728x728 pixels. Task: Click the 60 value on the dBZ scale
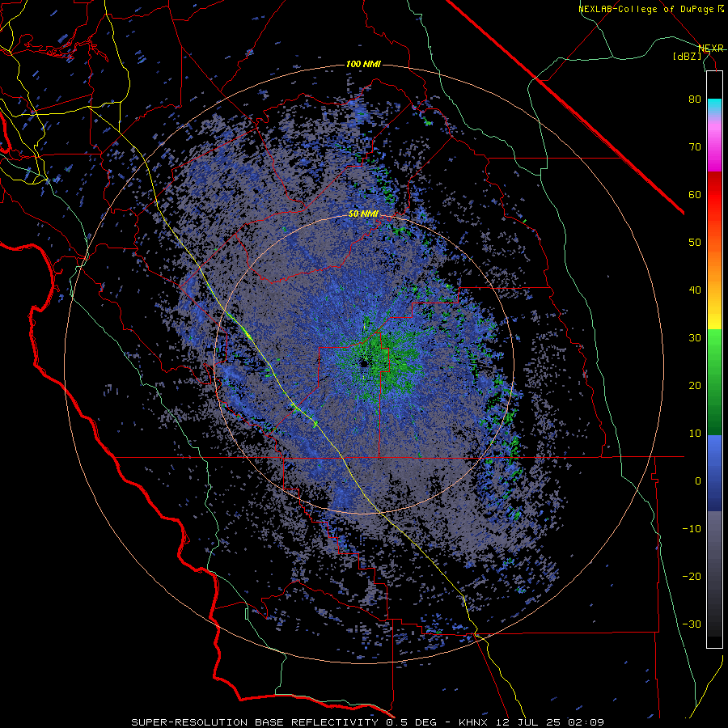[695, 194]
